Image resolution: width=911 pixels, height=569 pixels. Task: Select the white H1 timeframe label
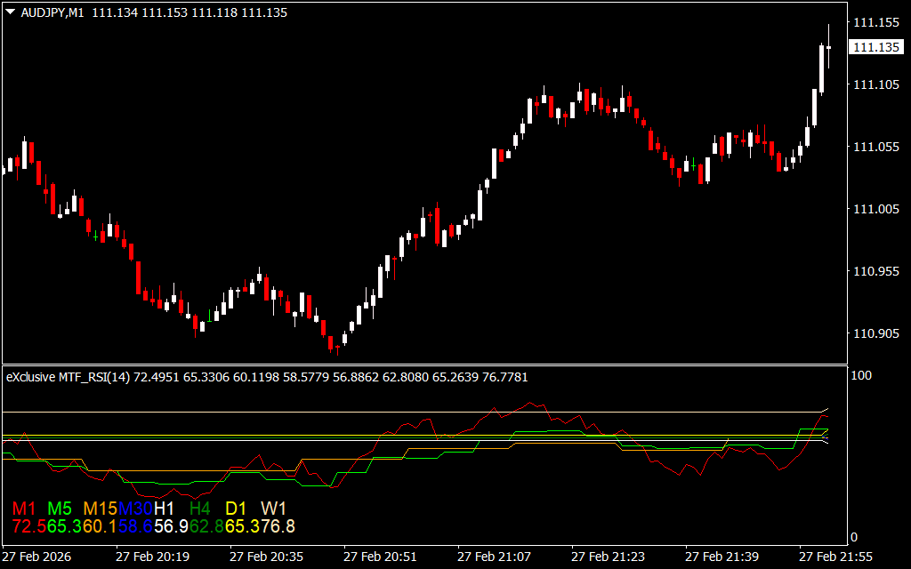tap(165, 509)
